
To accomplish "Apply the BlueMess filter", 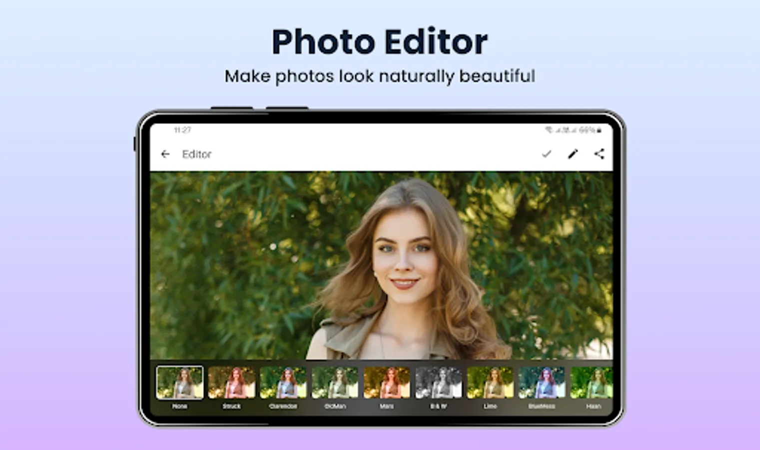I will 542,382.
